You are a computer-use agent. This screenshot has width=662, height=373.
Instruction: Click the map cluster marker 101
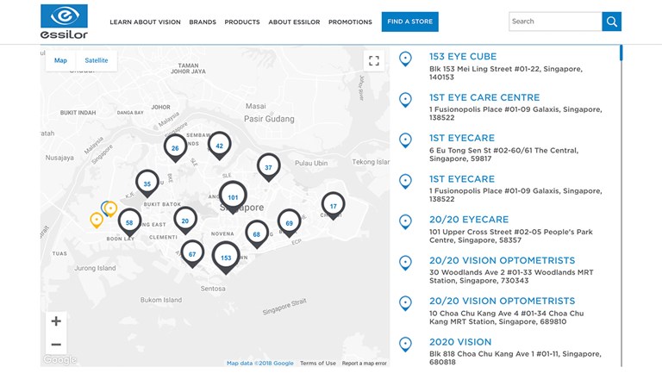(233, 196)
